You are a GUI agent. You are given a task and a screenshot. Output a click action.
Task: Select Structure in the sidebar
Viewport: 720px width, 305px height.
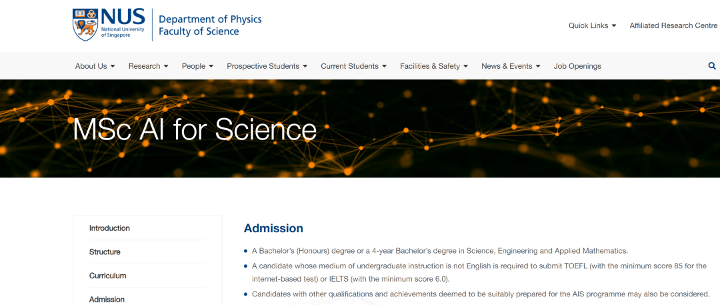105,252
